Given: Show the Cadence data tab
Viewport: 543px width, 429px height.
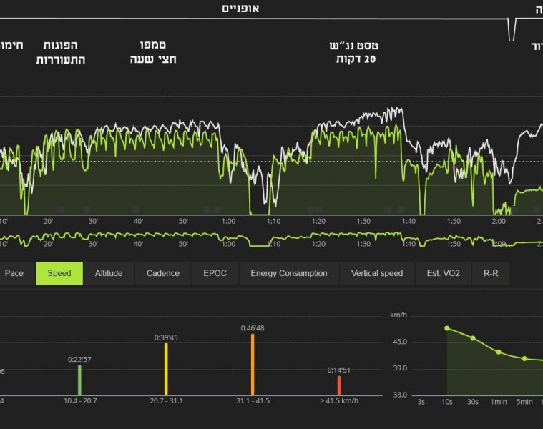Looking at the screenshot, I should point(163,273).
